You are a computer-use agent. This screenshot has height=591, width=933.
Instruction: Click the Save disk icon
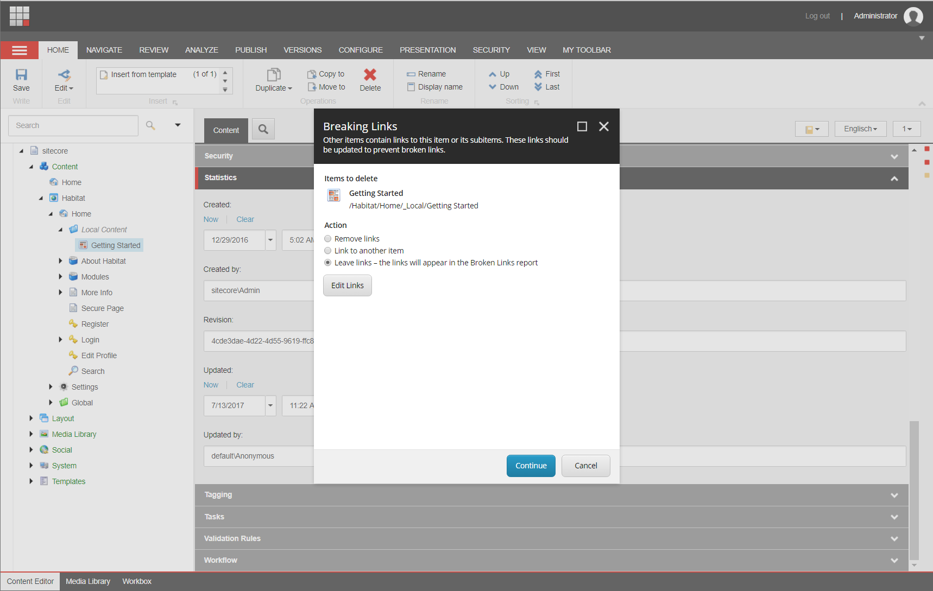tap(21, 74)
